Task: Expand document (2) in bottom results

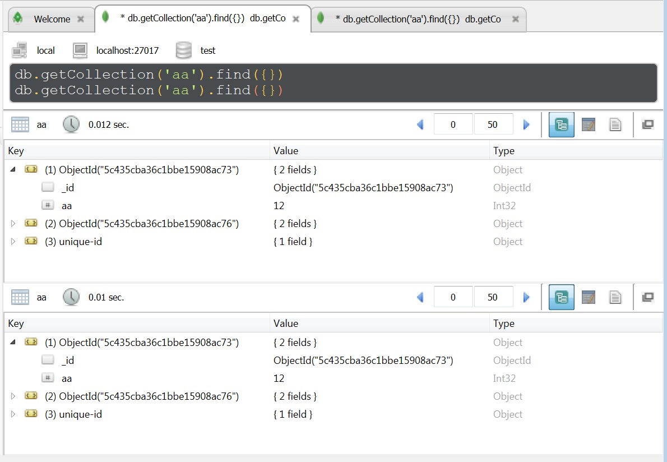Action: coord(13,396)
